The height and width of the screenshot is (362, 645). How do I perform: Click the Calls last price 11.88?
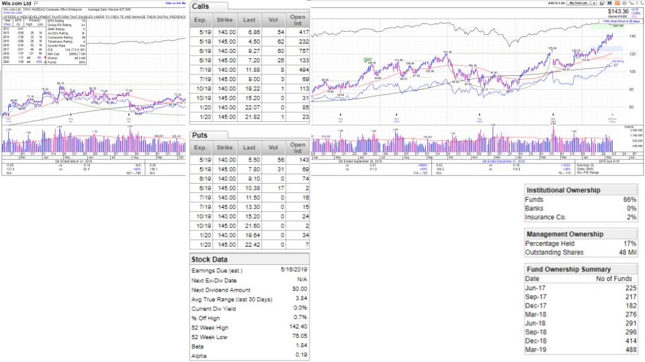point(253,70)
